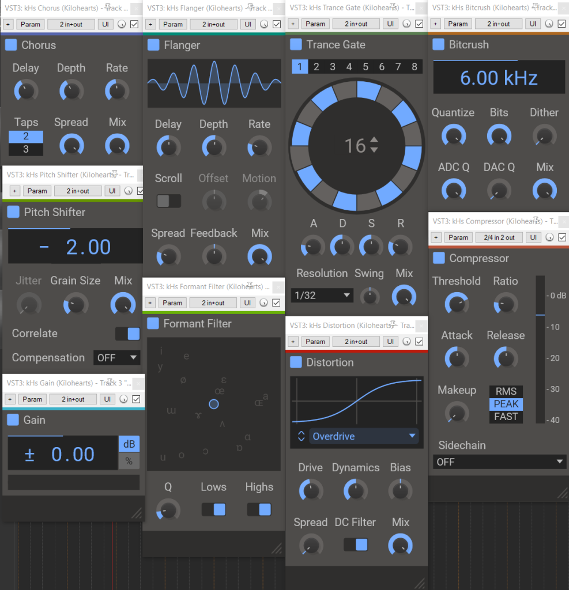This screenshot has height=590, width=569.
Task: Click the Trance Gate Swing knob
Action: tap(370, 297)
